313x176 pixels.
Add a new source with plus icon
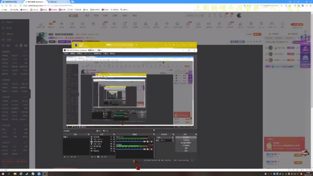point(92,157)
